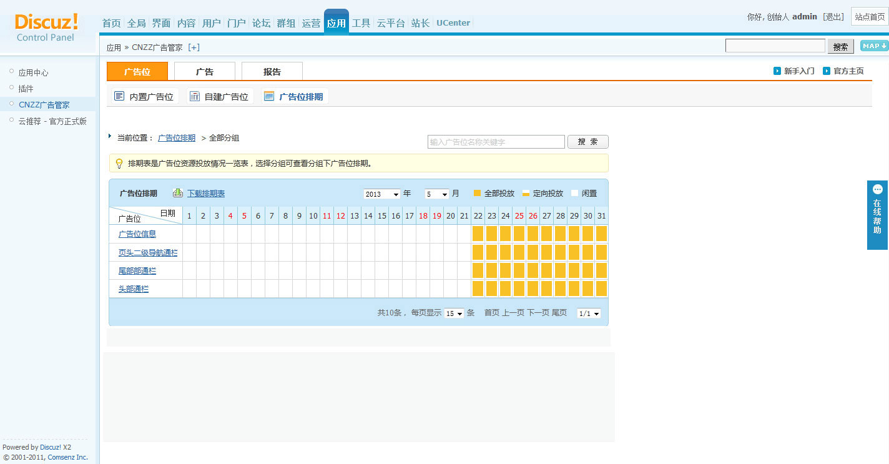
Task: Open the 尾部部通栏 row link
Action: click(137, 271)
